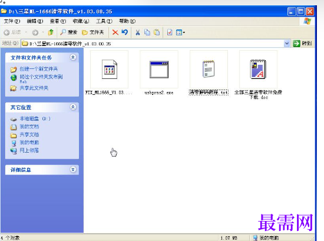Click the globe publish-to-Web icon
This screenshot has width=324, height=241.
point(14,78)
